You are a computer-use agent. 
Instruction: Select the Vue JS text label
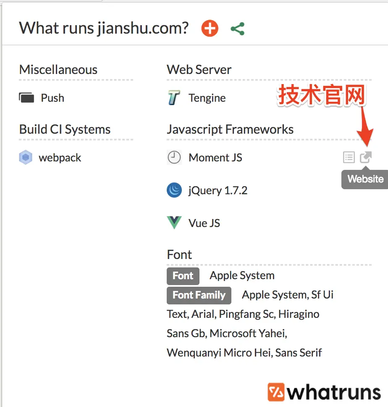(204, 223)
